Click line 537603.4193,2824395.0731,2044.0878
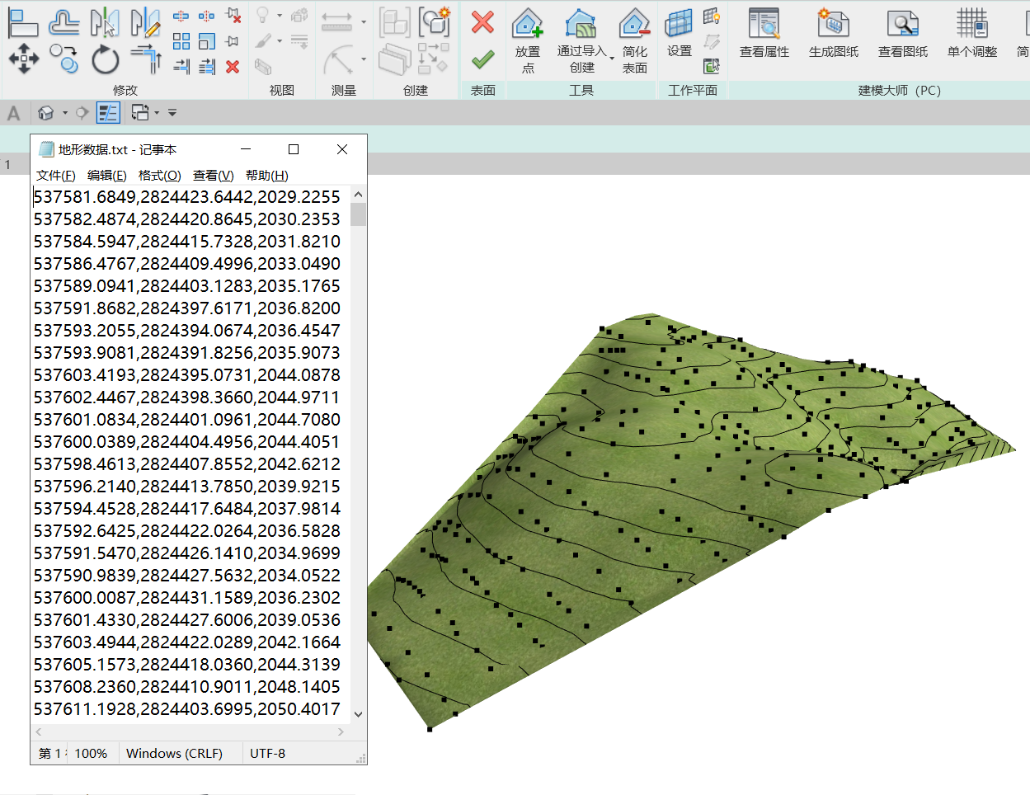Image resolution: width=1030 pixels, height=795 pixels. (x=187, y=375)
